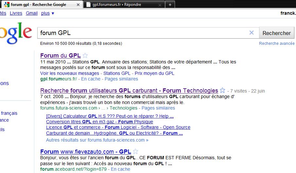The height and width of the screenshot is (173, 296).
Task: Open the Forum du GPL result
Action: click(61, 56)
